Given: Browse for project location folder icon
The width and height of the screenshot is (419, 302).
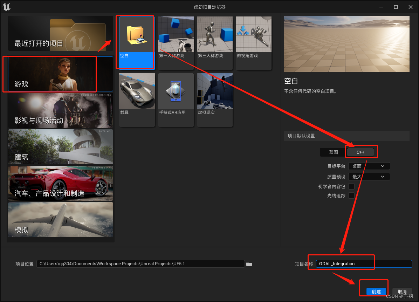Looking at the screenshot, I should tap(249, 264).
